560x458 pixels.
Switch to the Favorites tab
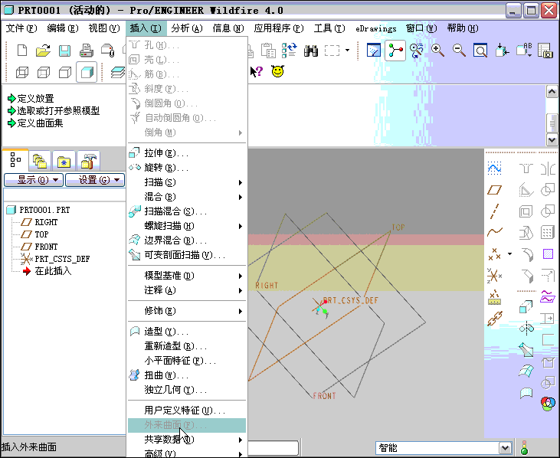click(64, 162)
